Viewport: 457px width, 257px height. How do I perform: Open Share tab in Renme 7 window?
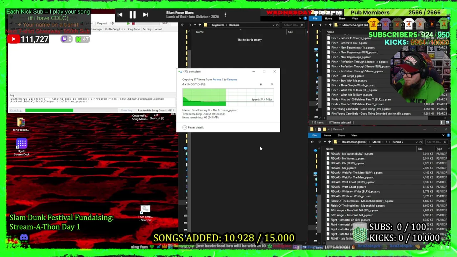[x=341, y=136]
